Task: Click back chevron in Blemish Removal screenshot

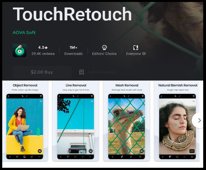Action: [x=161, y=96]
